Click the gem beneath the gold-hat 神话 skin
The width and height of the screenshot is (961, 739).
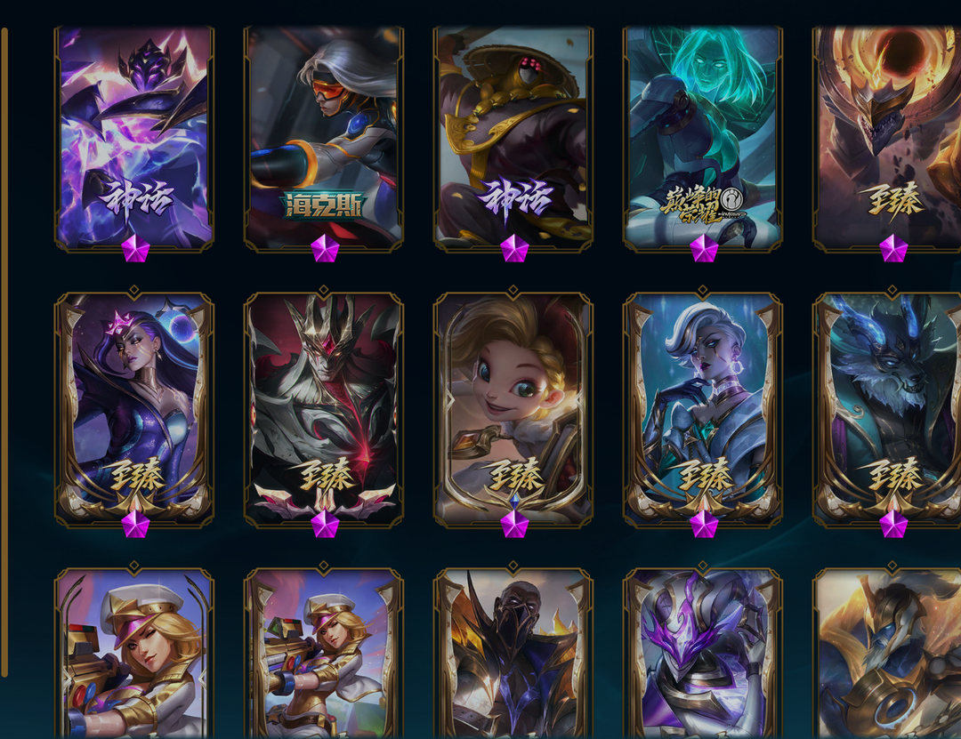(x=514, y=249)
